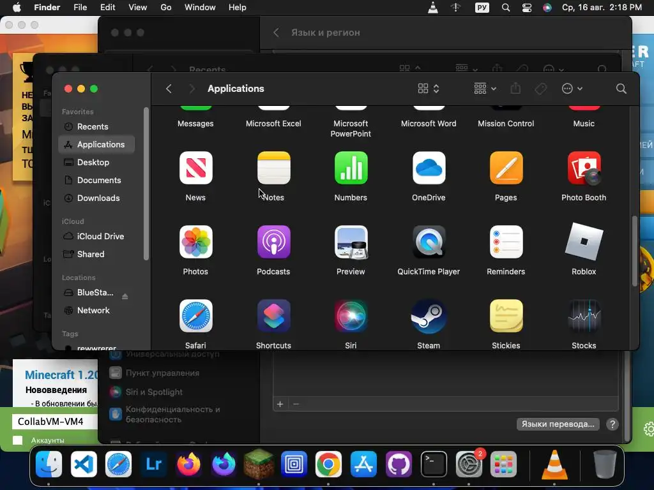Open the Finder menu in menu bar

(47, 8)
